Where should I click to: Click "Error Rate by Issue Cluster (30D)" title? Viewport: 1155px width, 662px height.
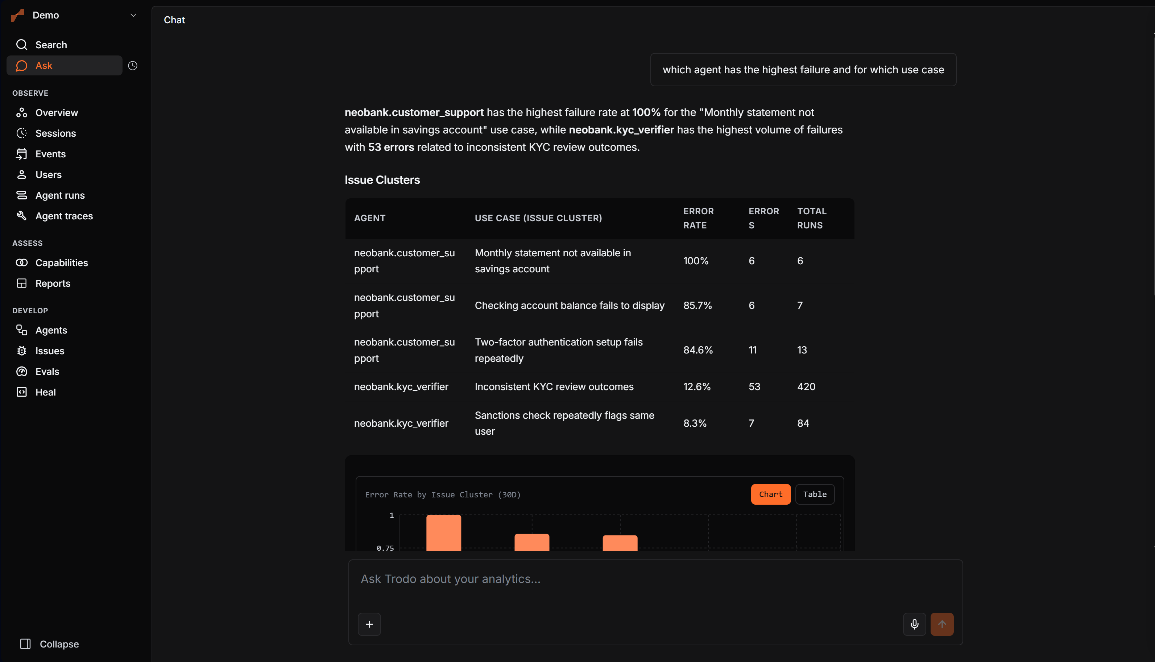point(443,495)
